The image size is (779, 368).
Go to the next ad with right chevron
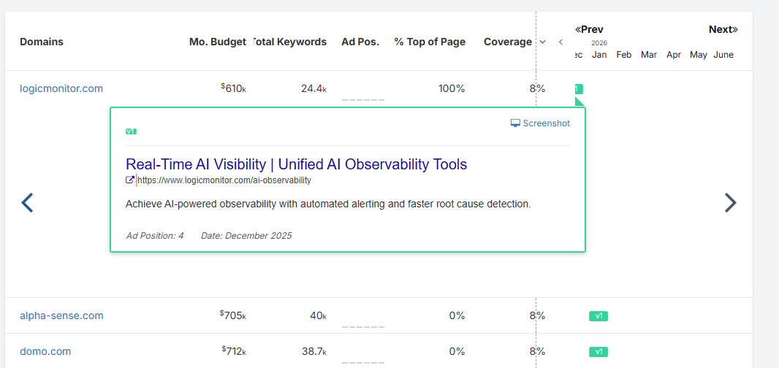(x=730, y=203)
